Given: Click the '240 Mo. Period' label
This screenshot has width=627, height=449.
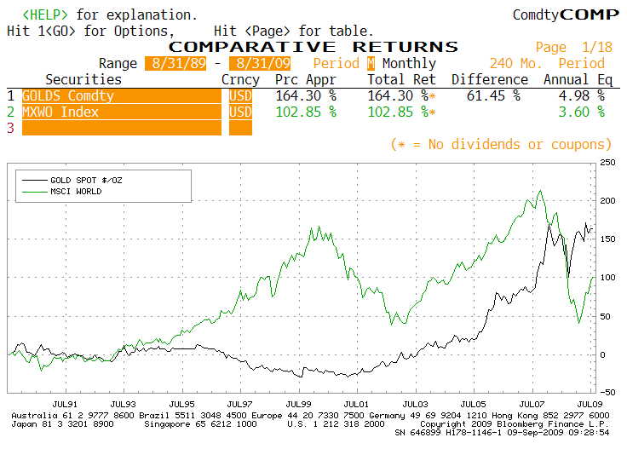Looking at the screenshot, I should [x=547, y=63].
